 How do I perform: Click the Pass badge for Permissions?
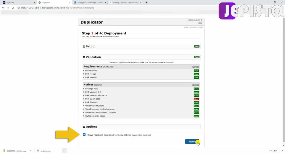coord(196,71)
